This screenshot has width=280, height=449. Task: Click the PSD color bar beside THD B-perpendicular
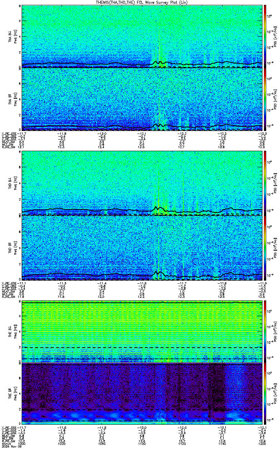265,184
